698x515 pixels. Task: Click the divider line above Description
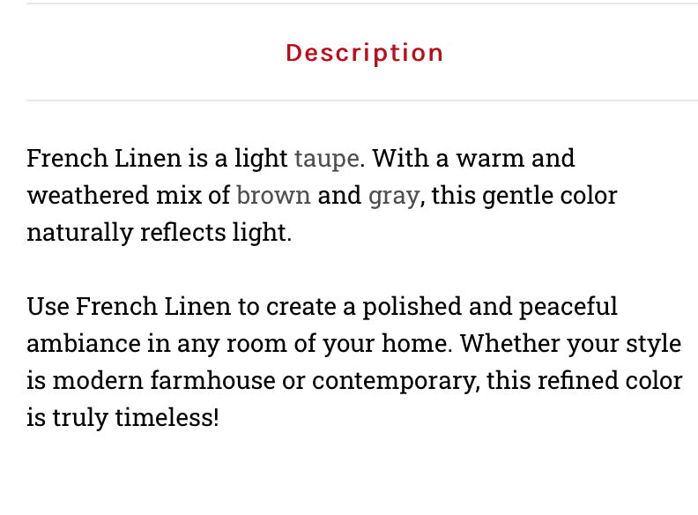[362, 4]
